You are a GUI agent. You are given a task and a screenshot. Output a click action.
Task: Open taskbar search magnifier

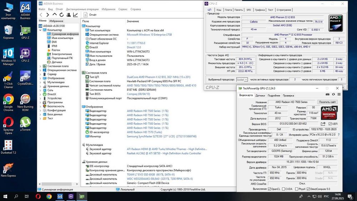pos(16,196)
